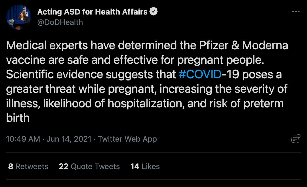307x187 pixels.
Task: Open the tweet's more options menu
Action: pos(296,12)
